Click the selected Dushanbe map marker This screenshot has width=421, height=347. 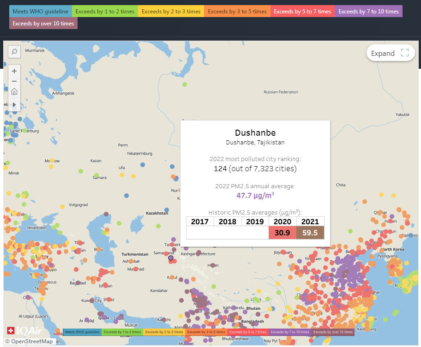[171, 258]
